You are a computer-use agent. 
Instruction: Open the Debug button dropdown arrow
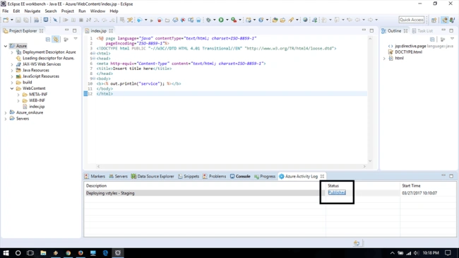pos(214,20)
